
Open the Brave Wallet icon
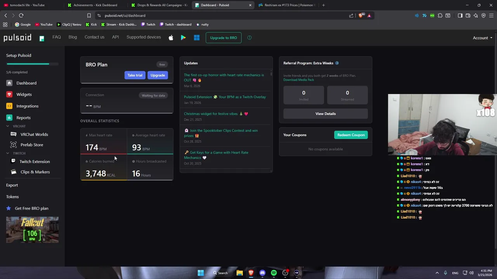468,15
